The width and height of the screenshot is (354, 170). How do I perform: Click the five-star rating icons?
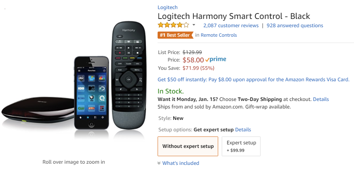coord(173,25)
